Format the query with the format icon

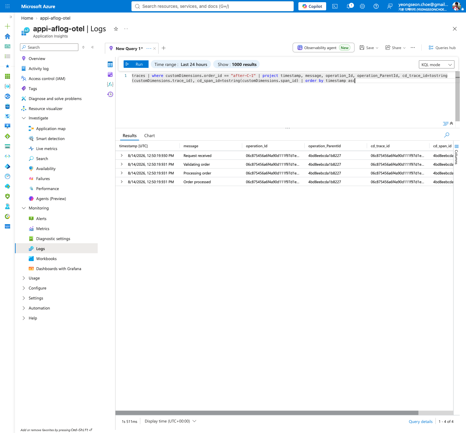(x=445, y=123)
